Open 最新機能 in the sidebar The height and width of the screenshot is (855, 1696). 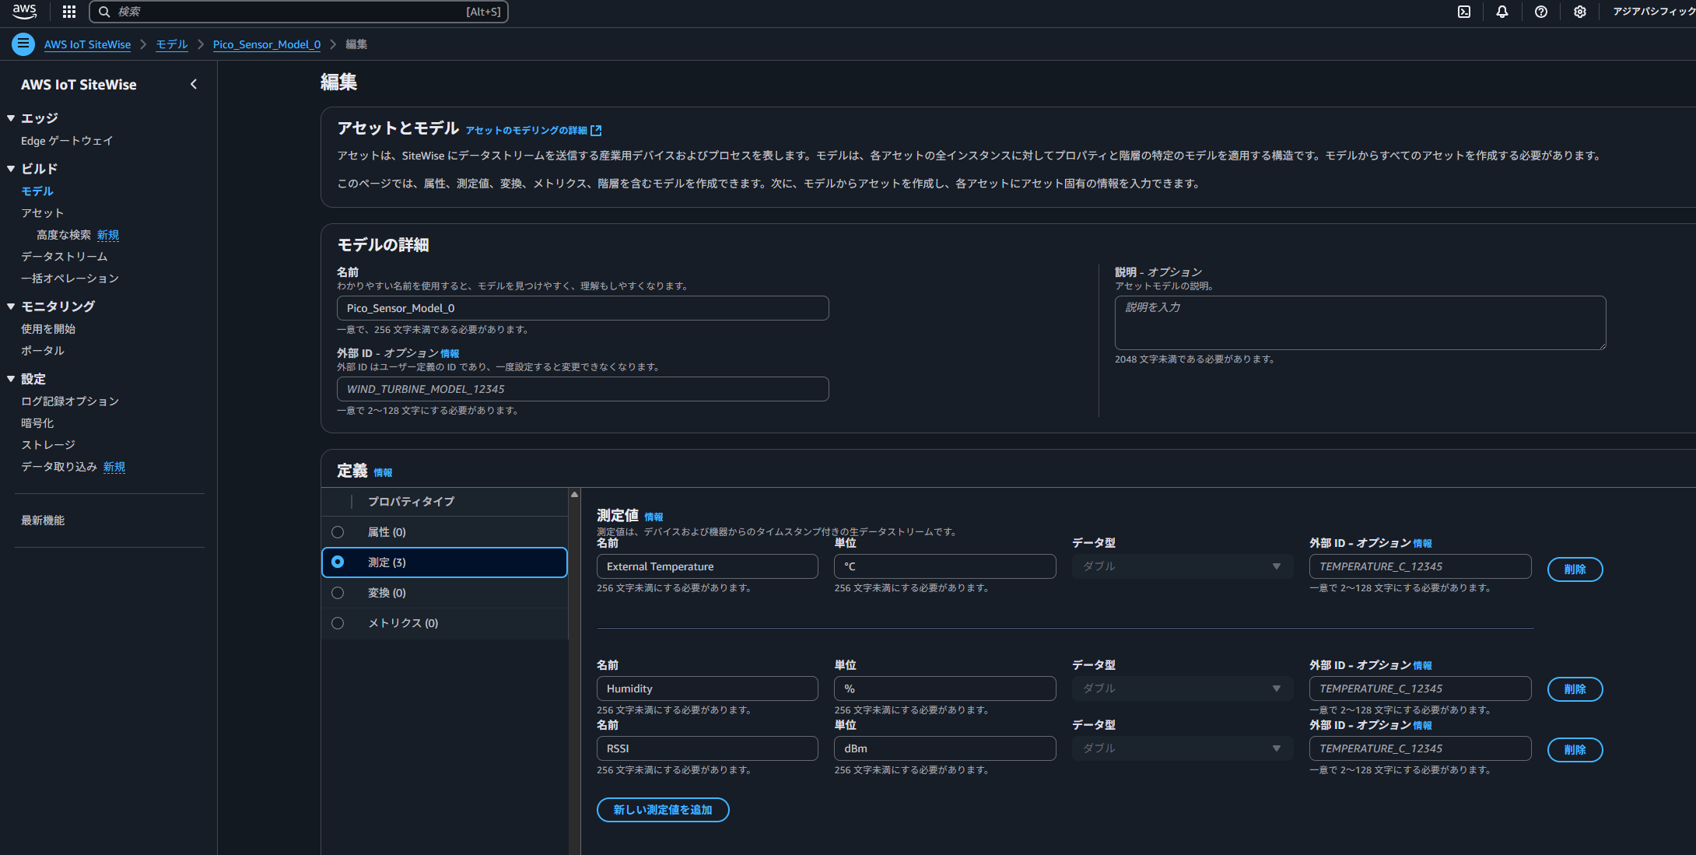pyautogui.click(x=43, y=520)
